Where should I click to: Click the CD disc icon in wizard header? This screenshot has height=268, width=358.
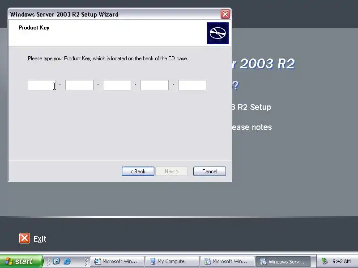[217, 33]
